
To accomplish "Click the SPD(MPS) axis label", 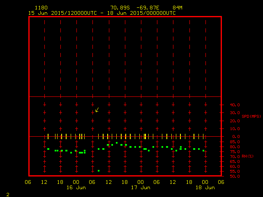I will pos(251,116).
